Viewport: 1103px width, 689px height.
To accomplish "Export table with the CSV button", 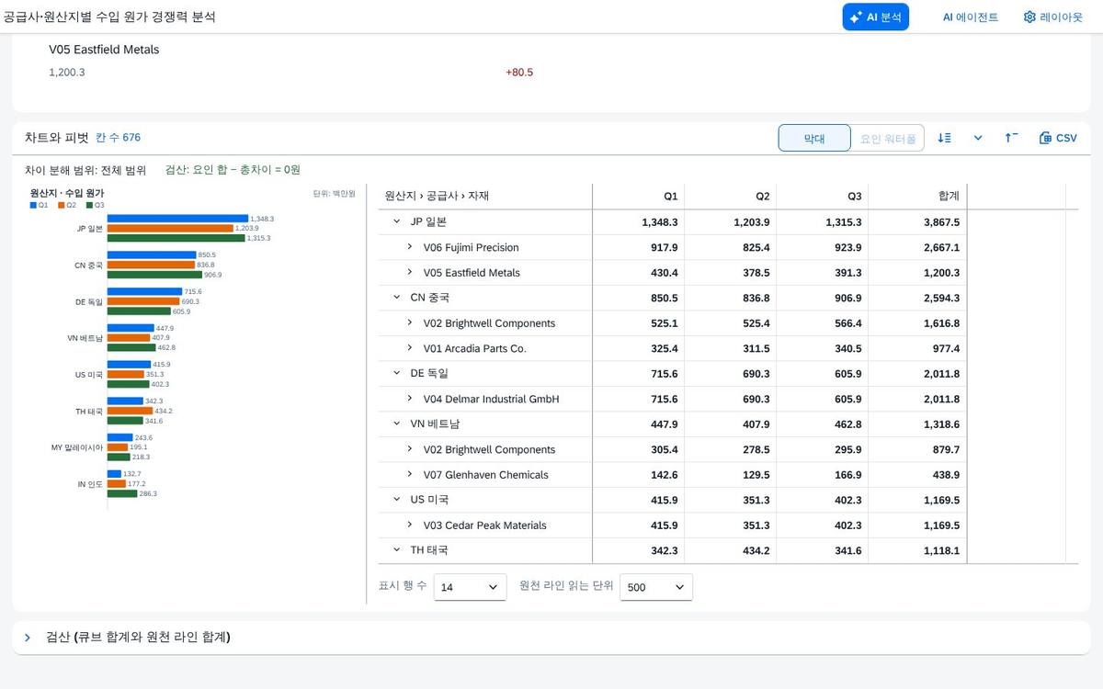I will [1058, 138].
